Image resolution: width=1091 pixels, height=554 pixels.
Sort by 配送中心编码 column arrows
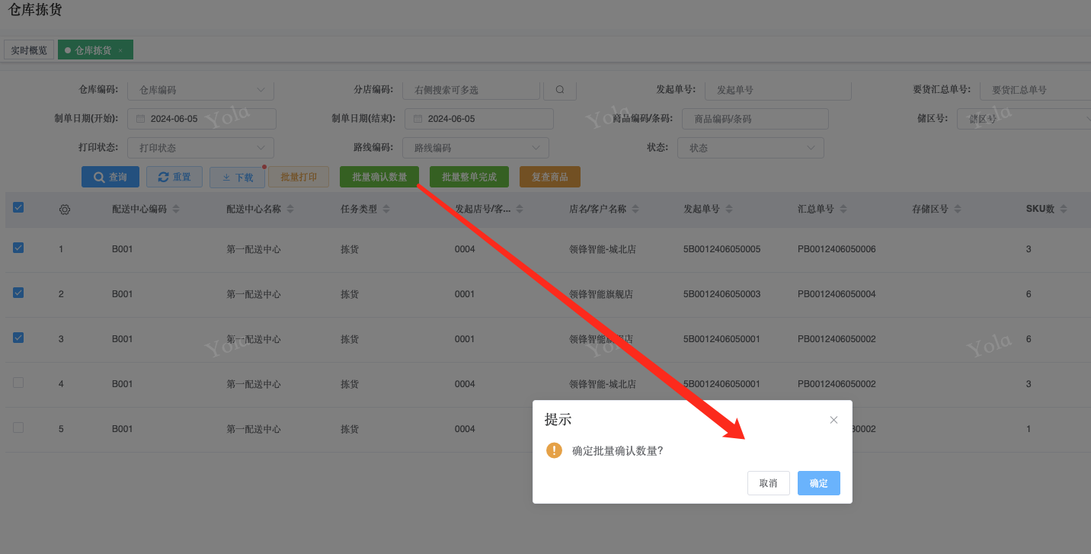pos(176,209)
